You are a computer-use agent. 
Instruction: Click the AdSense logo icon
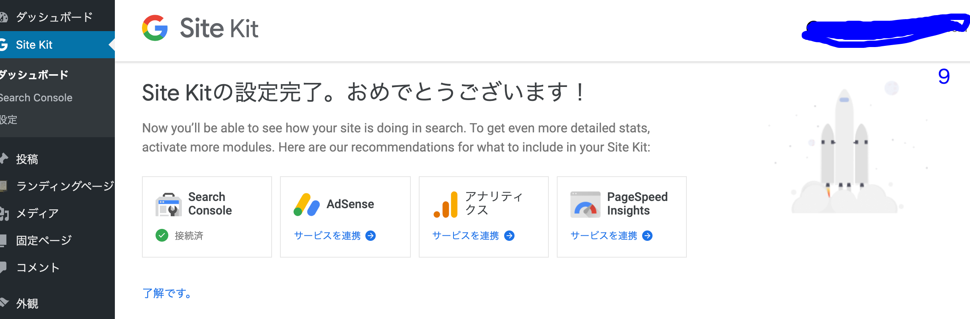click(x=307, y=205)
